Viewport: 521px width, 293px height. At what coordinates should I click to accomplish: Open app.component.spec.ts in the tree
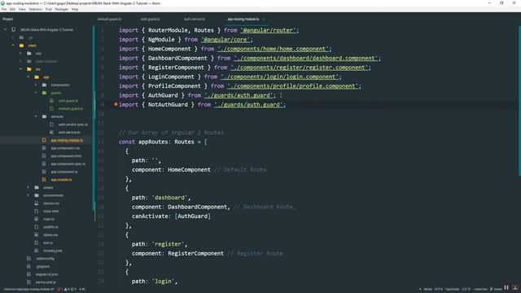[x=68, y=164]
